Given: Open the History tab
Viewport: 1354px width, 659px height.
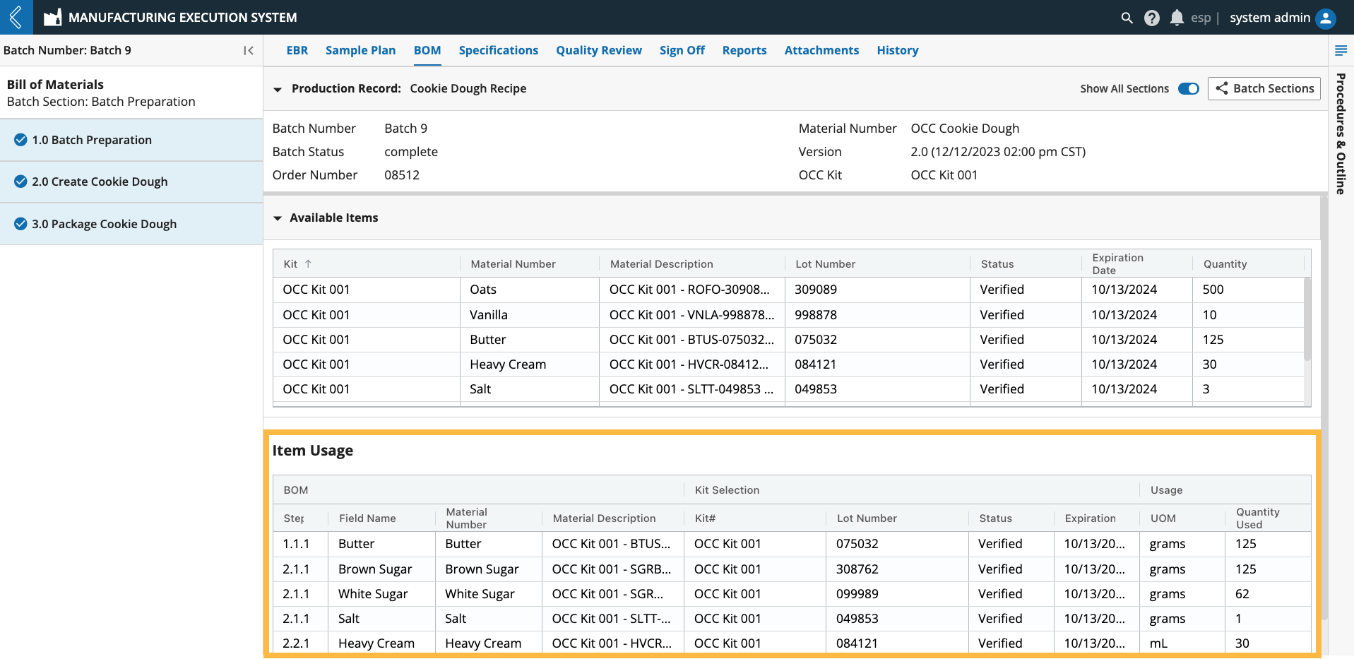Looking at the screenshot, I should tap(898, 50).
